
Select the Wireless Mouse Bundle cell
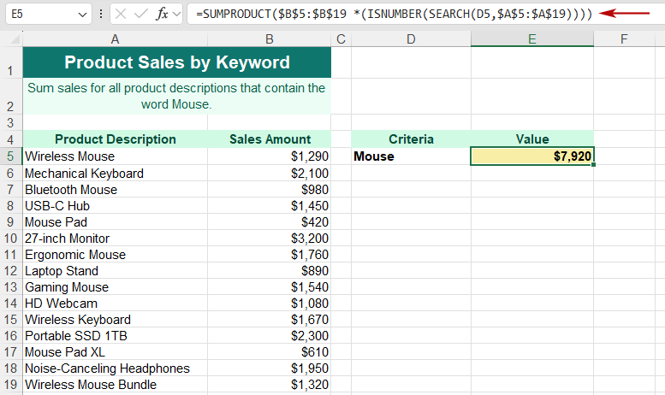point(115,385)
